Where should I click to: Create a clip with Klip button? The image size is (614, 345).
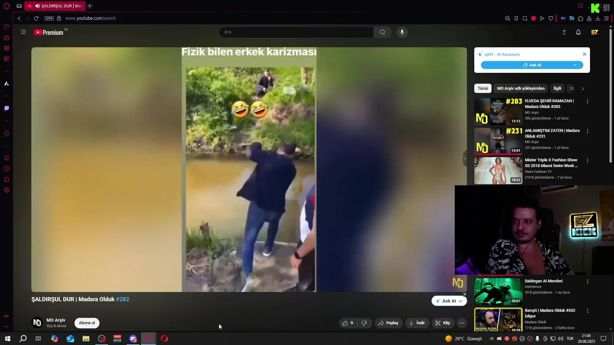[x=443, y=323]
